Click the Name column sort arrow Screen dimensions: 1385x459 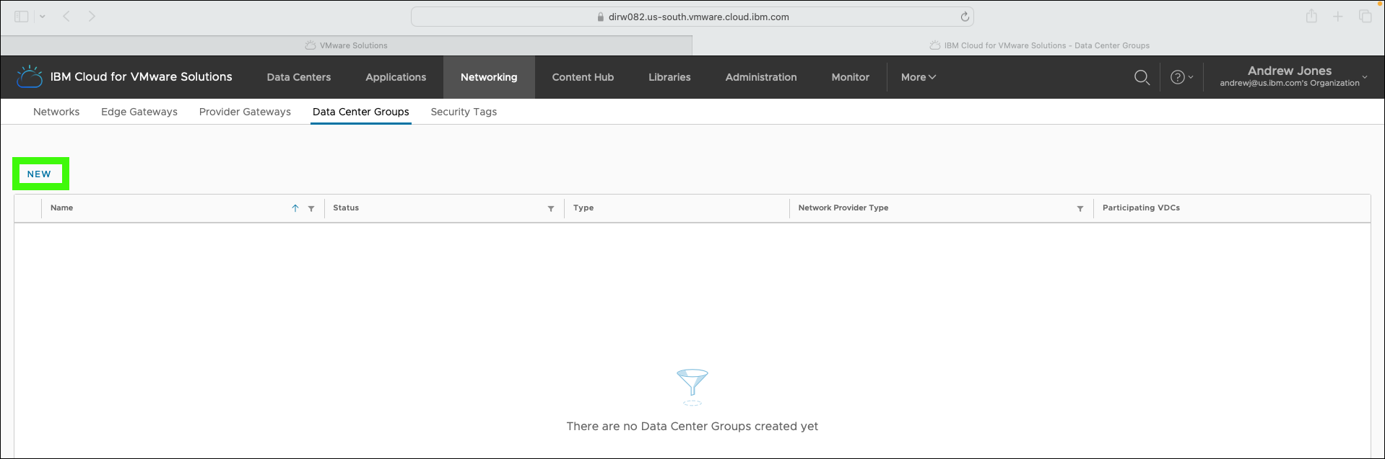point(295,208)
